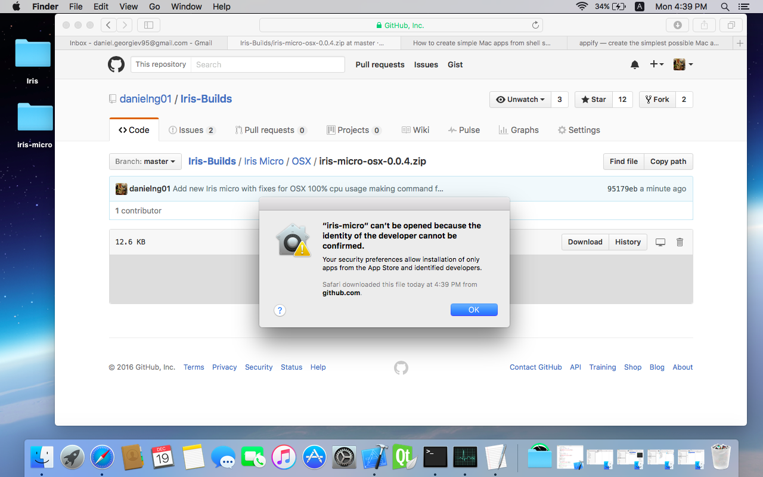The width and height of the screenshot is (763, 477).
Task: Open the Finder menu
Action: coord(45,7)
